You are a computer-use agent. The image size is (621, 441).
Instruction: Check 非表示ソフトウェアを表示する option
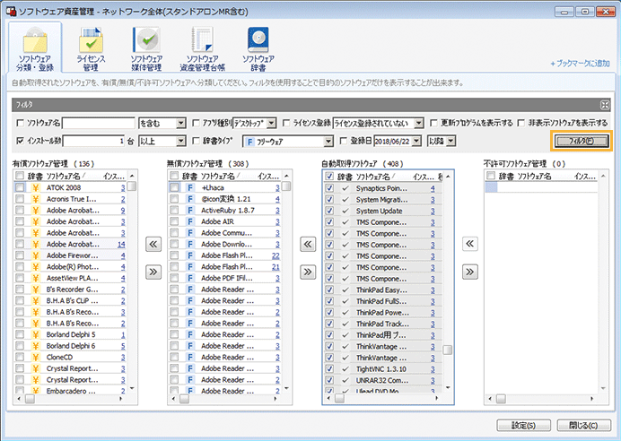point(521,124)
